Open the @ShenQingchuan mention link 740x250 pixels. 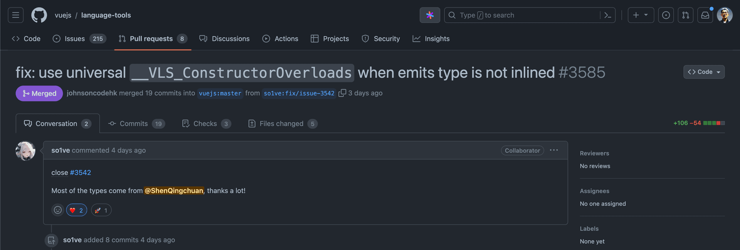(174, 191)
